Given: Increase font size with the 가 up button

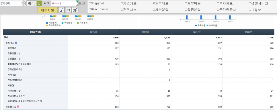Looking at the screenshot, I should (x=75, y=10).
